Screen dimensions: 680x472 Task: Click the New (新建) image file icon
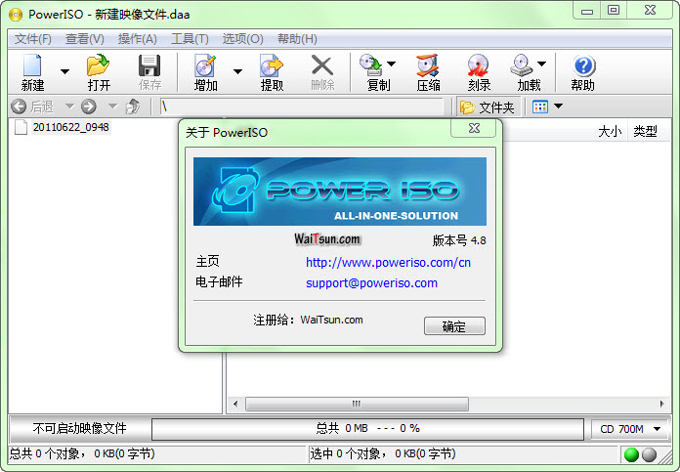point(32,66)
